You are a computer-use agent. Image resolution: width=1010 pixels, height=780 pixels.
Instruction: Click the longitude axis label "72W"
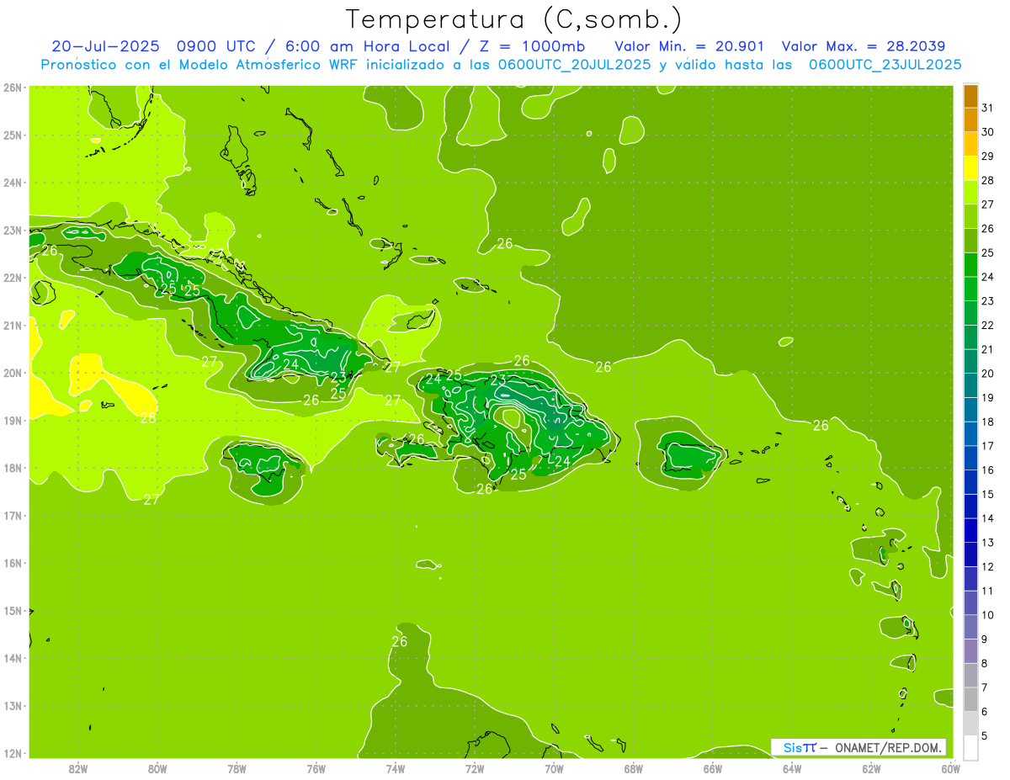475,769
